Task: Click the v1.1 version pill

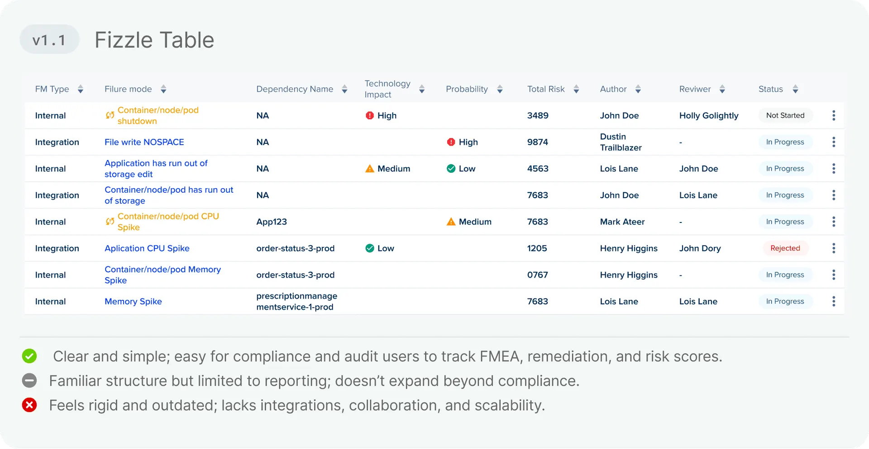Action: (49, 39)
